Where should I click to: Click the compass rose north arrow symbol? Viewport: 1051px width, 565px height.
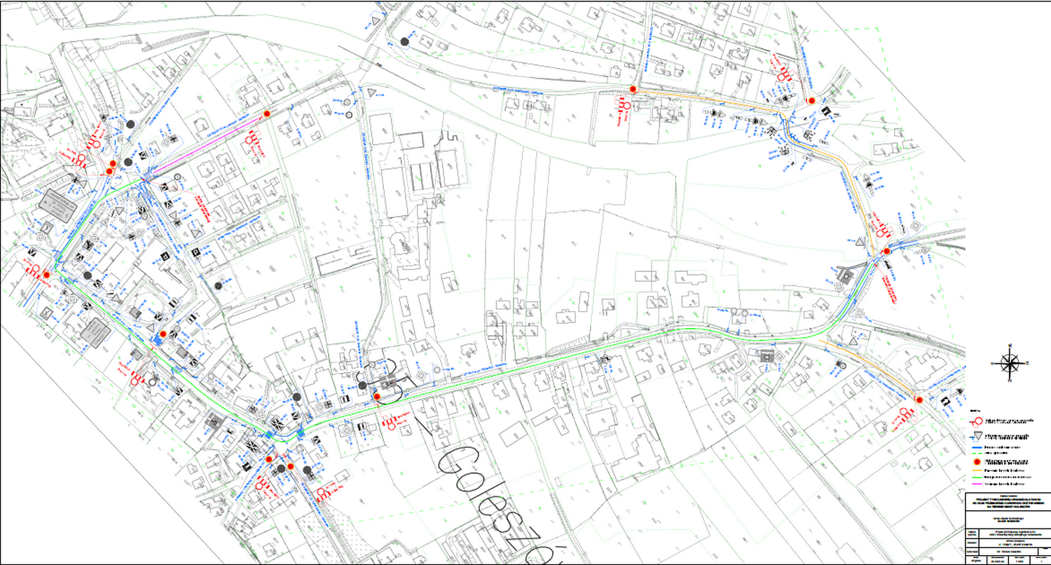[x=1009, y=362]
